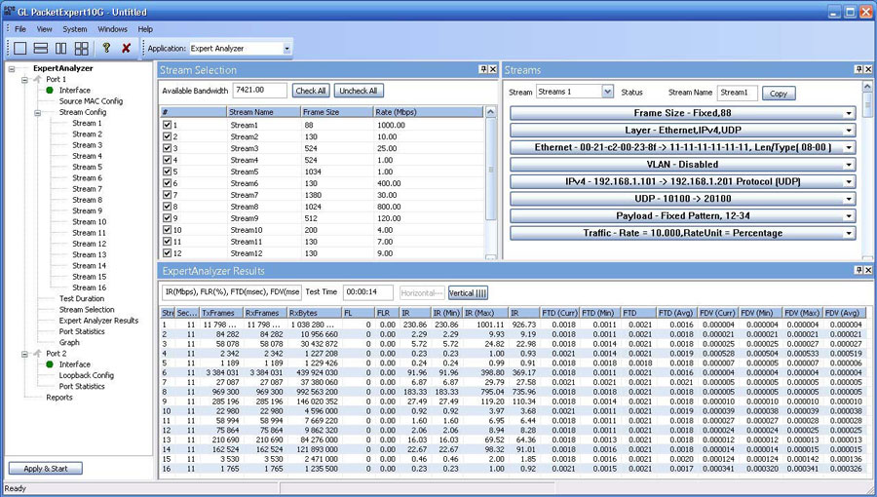Select Reports in the tree
The image size is (877, 497).
(x=59, y=398)
